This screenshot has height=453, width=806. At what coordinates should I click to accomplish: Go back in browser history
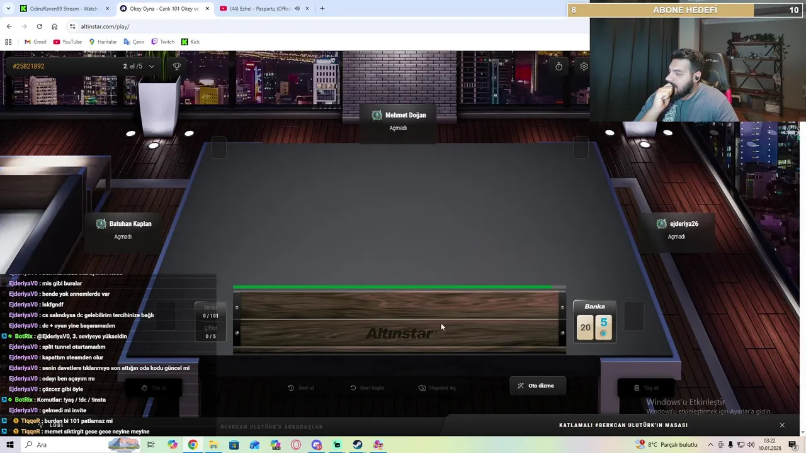pos(9,26)
